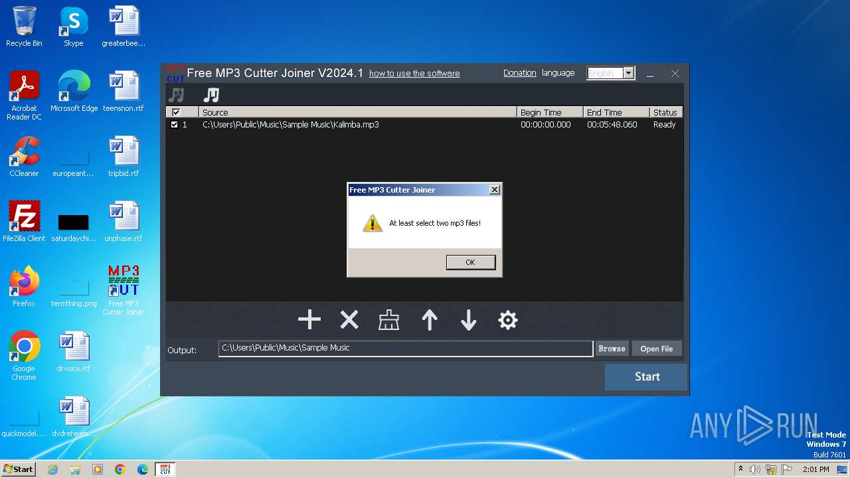
Task: Select unphase.rtf desktop file
Action: (124, 222)
